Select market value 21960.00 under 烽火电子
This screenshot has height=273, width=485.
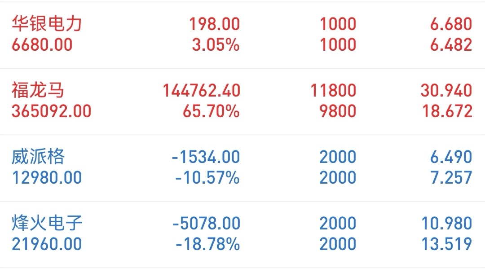(x=47, y=244)
